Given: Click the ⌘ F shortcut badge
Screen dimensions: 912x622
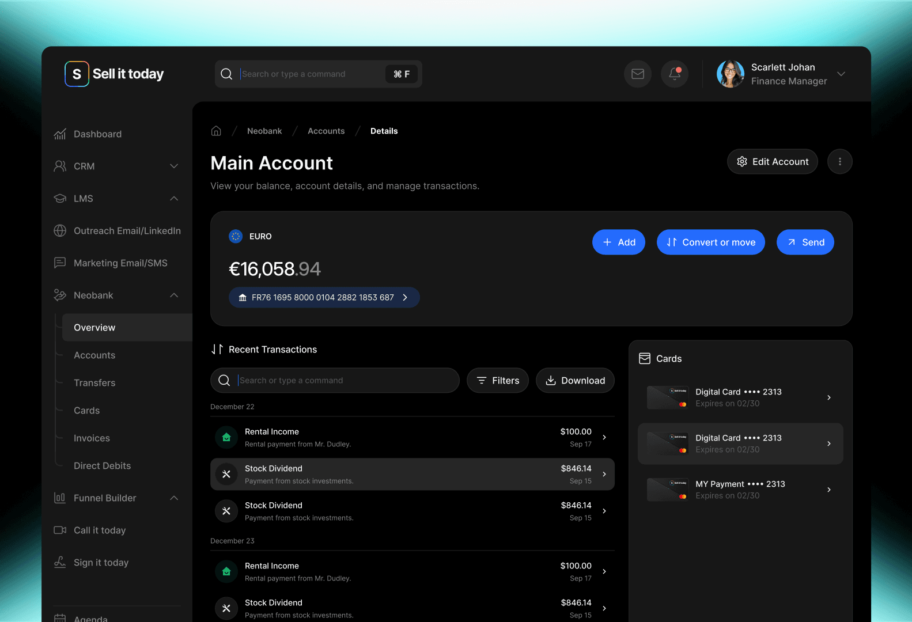Looking at the screenshot, I should tap(402, 74).
